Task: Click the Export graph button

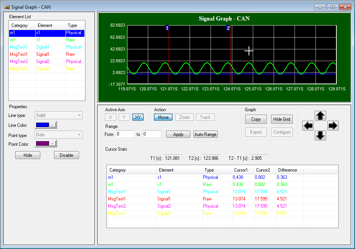Action: coord(256,132)
